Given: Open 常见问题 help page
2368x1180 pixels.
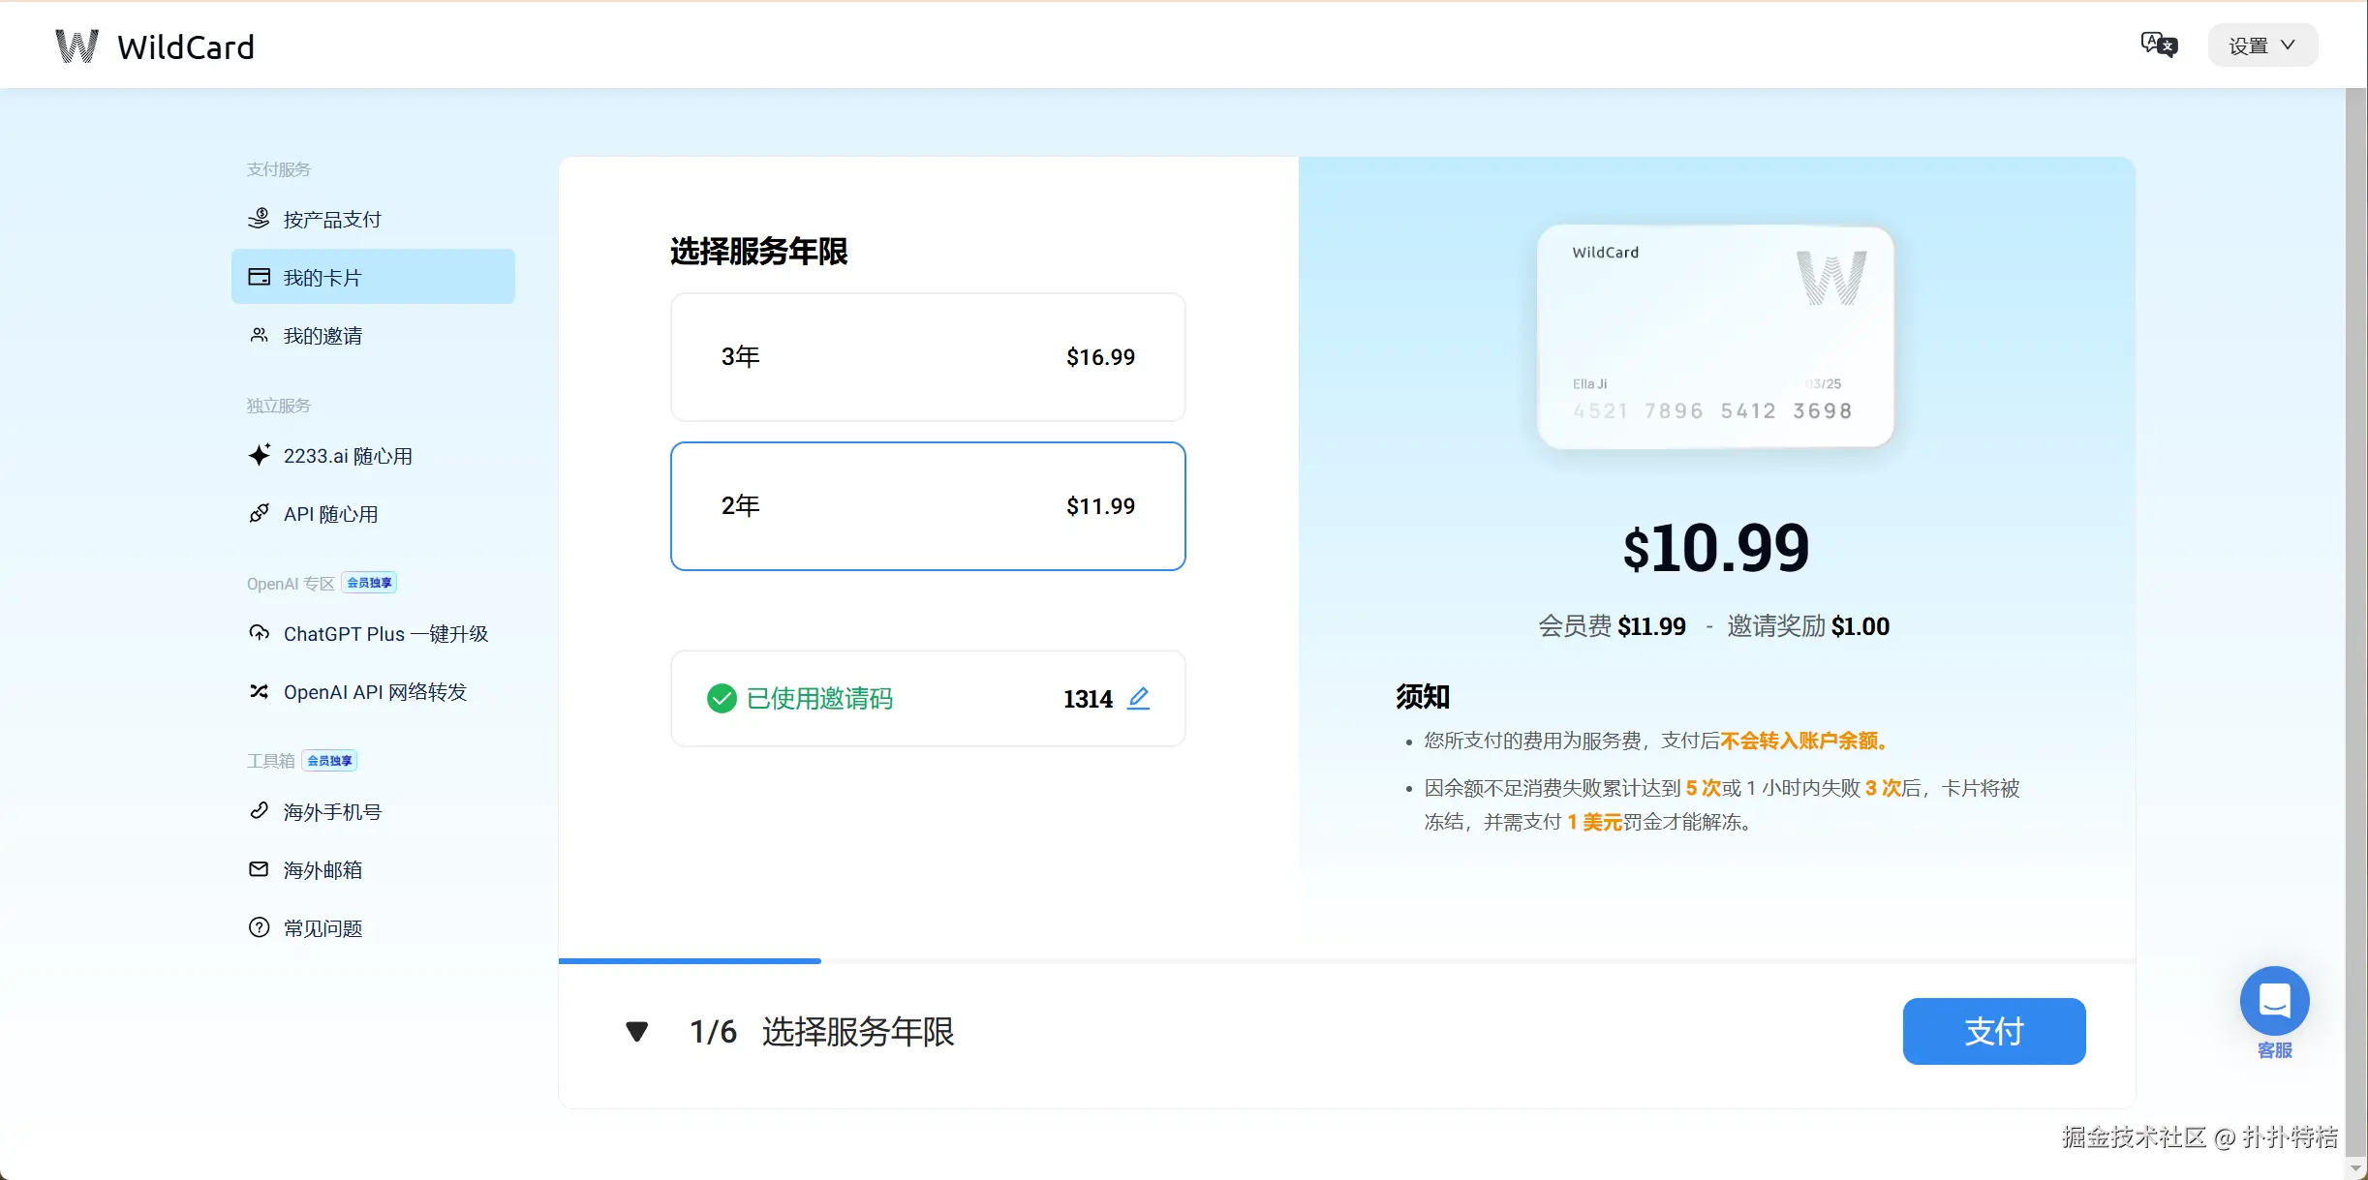Looking at the screenshot, I should (323, 928).
